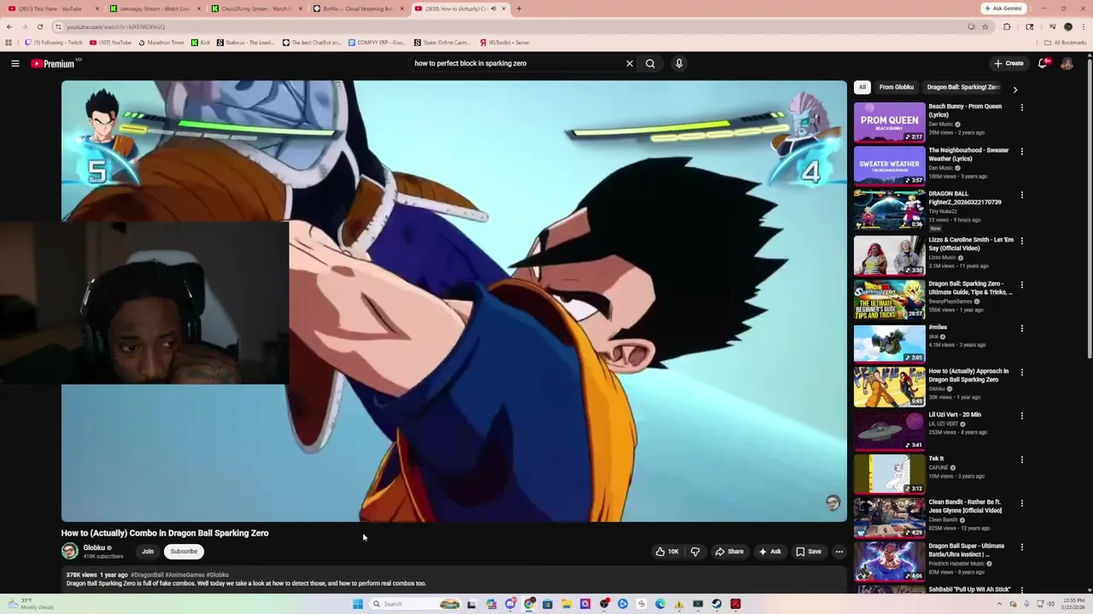Open Following - Twitch bookmark
The width and height of the screenshot is (1093, 614).
tap(54, 42)
